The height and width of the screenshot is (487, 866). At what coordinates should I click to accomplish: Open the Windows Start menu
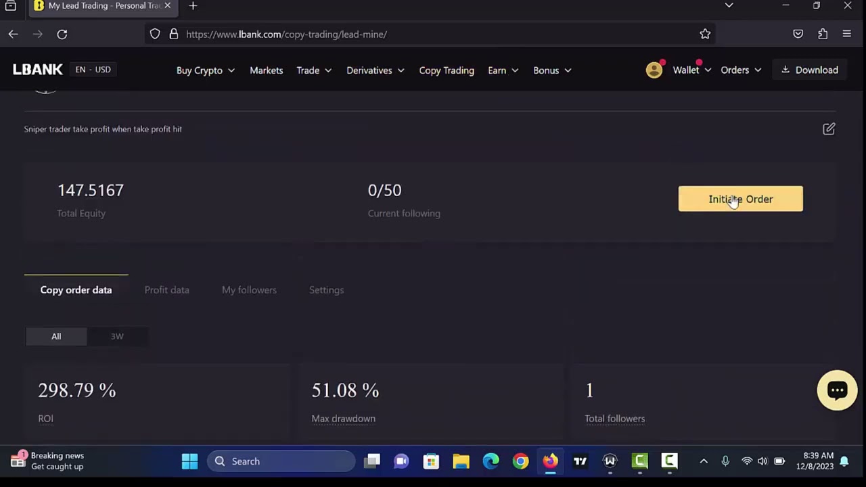point(190,461)
